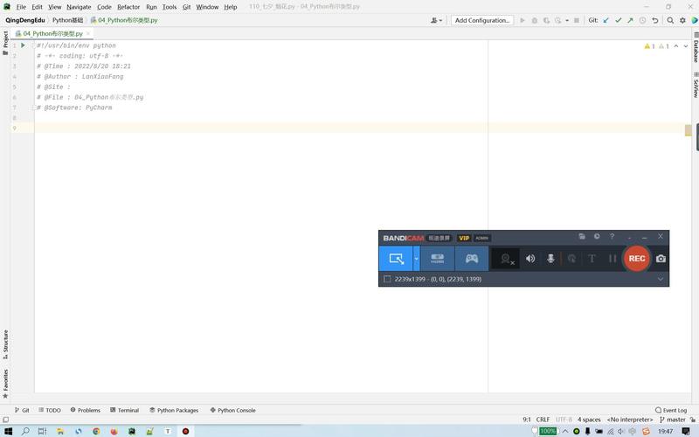Start recording with the REC button
The image size is (699, 437).
tap(637, 258)
